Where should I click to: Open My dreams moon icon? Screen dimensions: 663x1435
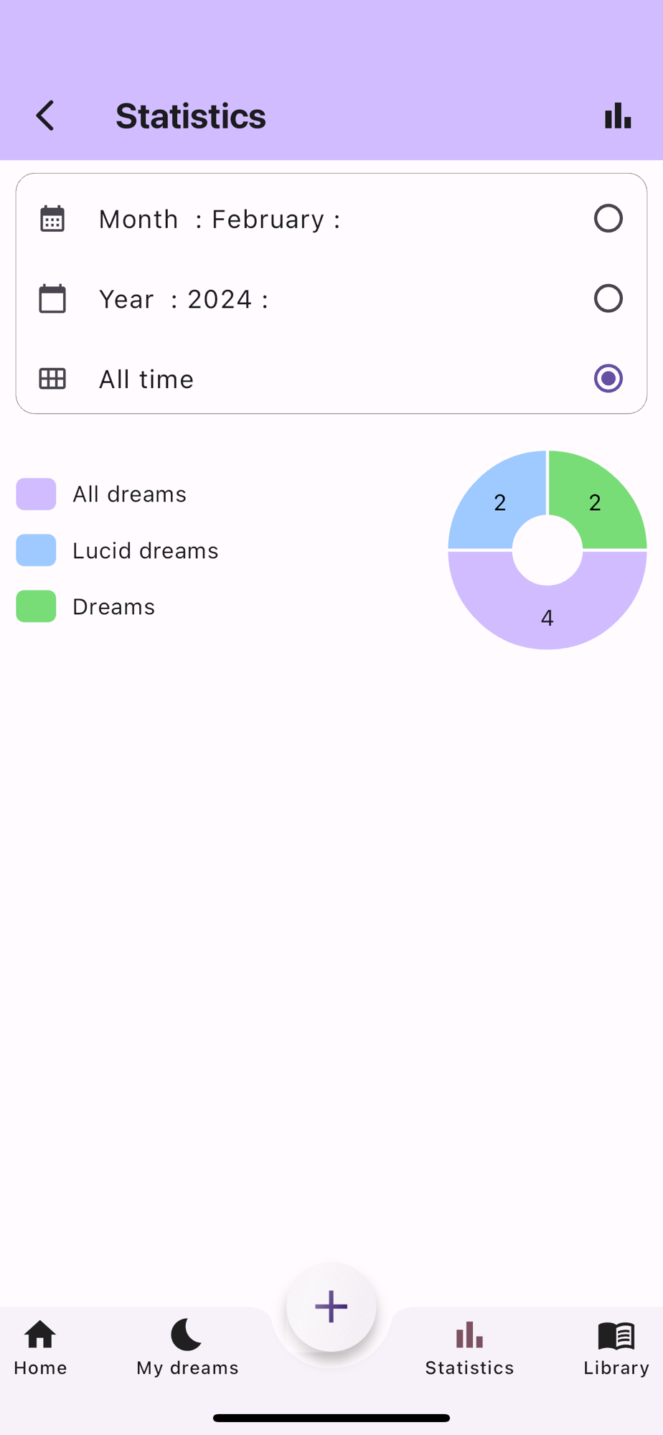[187, 1335]
